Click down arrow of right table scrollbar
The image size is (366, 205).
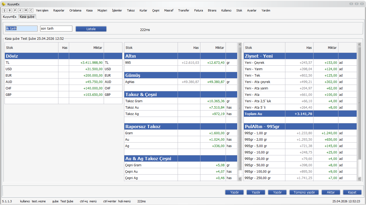[359, 179]
